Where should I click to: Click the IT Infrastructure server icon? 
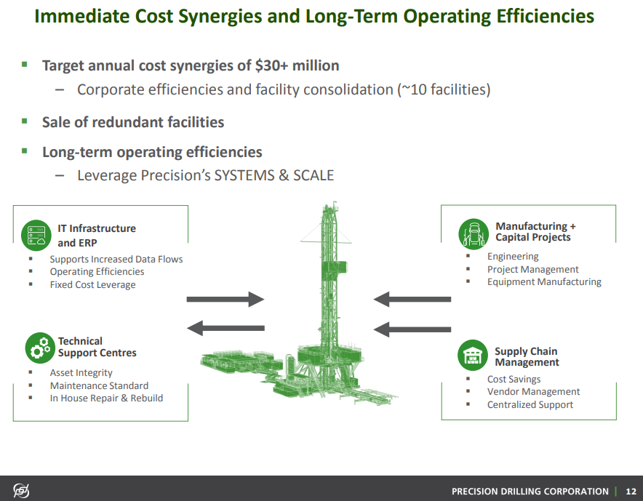pos(36,236)
